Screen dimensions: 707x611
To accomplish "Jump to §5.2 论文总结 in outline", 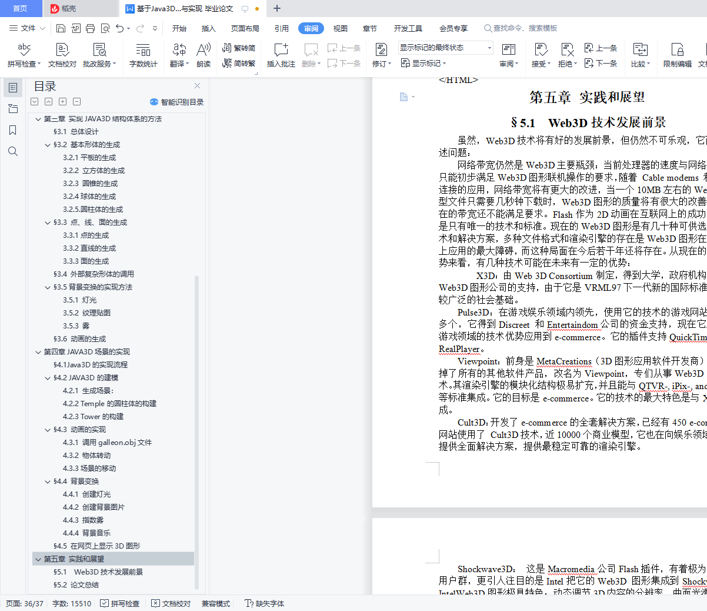I will coord(76,585).
